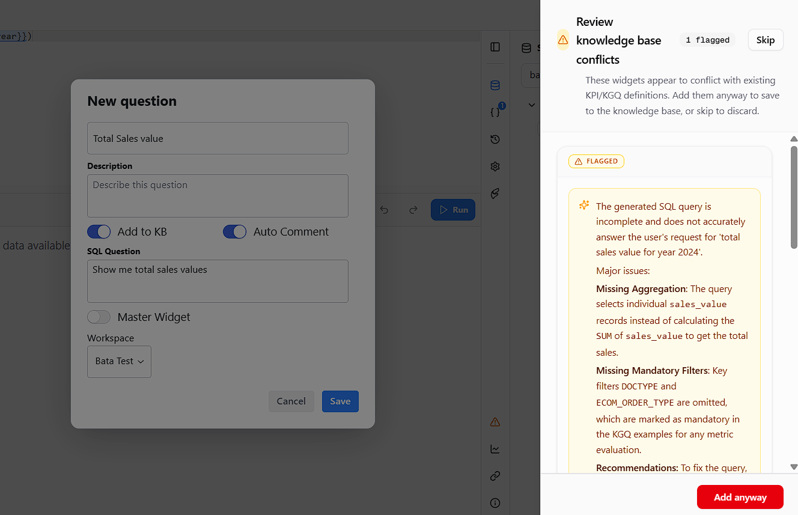Viewport: 798px width, 515px height.
Task: Open the Bata Test workspace dropdown
Action: click(x=119, y=362)
